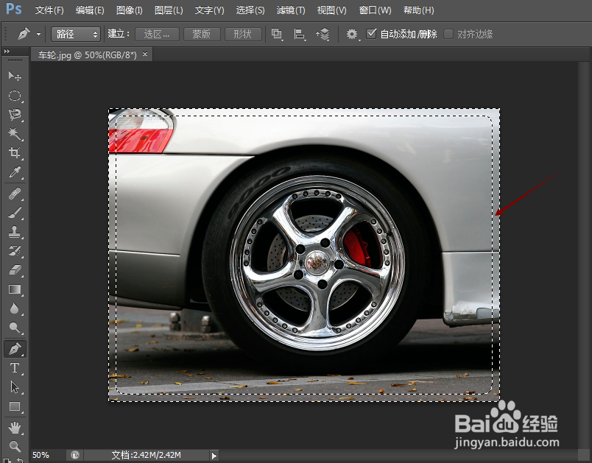The width and height of the screenshot is (592, 463).
Task: Open the 路径 mode dropdown
Action: (76, 35)
